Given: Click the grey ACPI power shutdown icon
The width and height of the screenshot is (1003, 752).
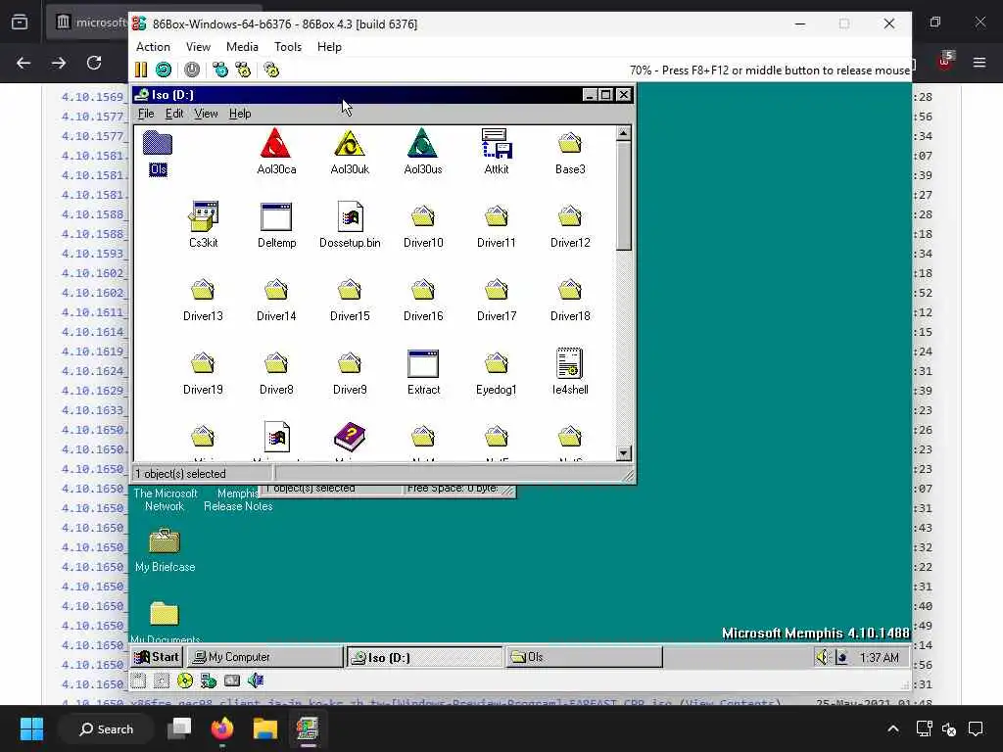Looking at the screenshot, I should [x=192, y=70].
